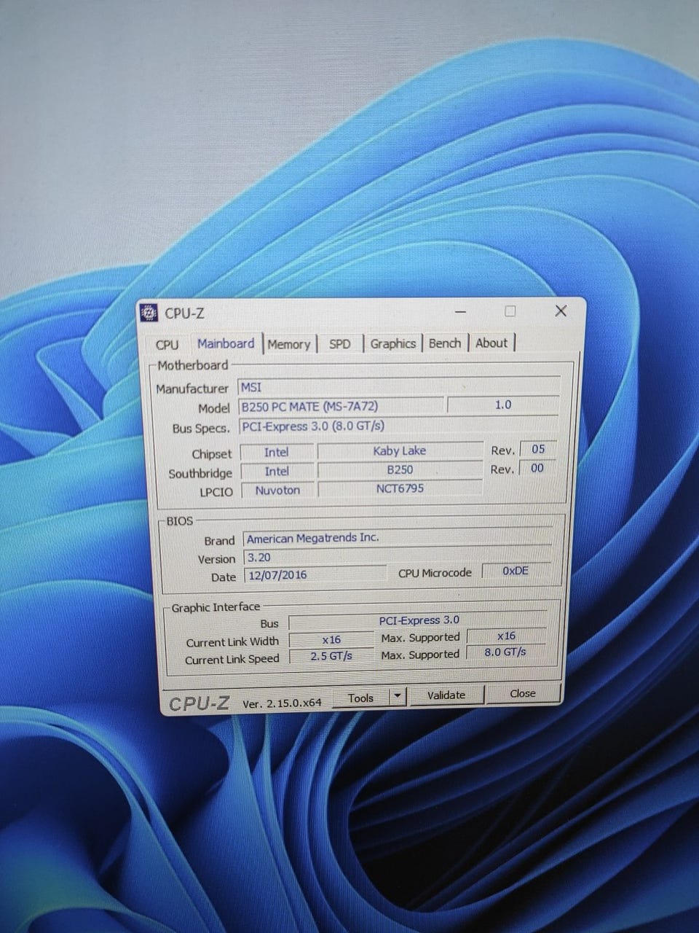
Task: Go to the Bench tab
Action: 445,343
